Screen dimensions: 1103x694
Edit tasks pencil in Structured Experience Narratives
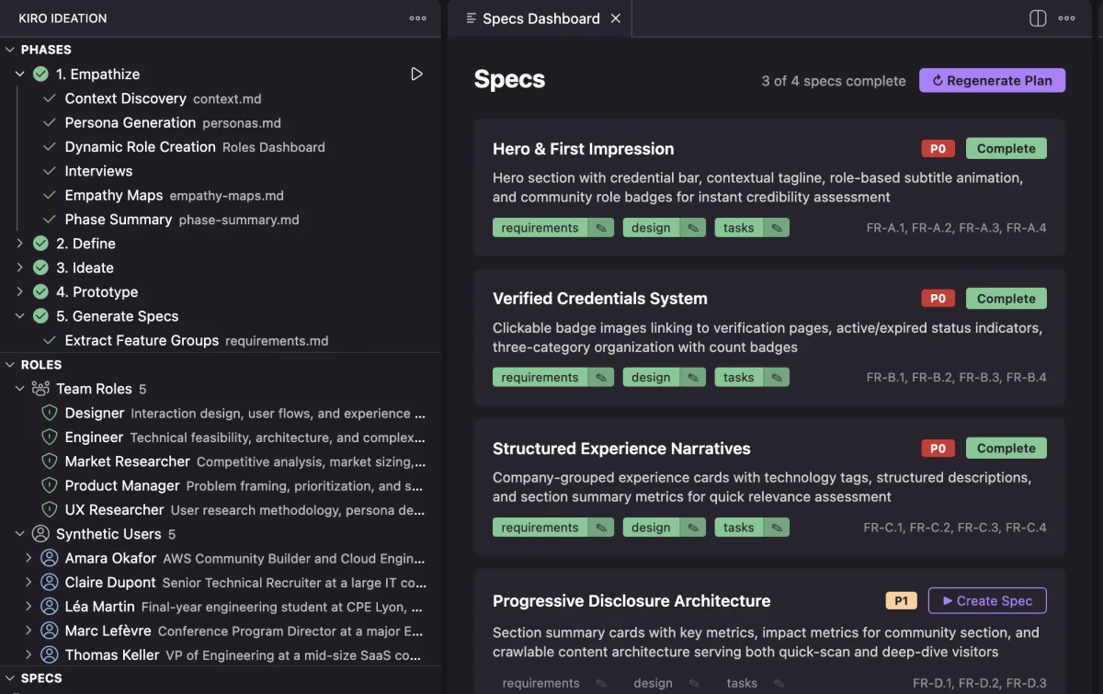click(x=777, y=528)
